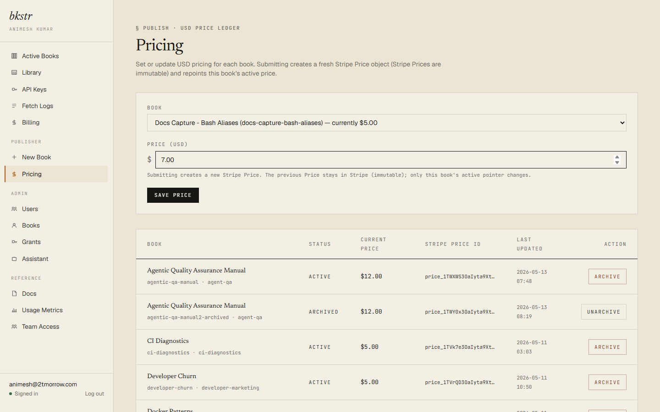Click the Assistant icon in sidebar
Screen dimensions: 660x412
coord(14,259)
